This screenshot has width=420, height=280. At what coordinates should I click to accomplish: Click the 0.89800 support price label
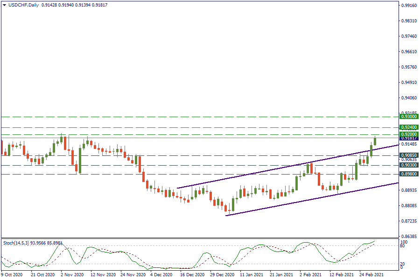(x=409, y=174)
